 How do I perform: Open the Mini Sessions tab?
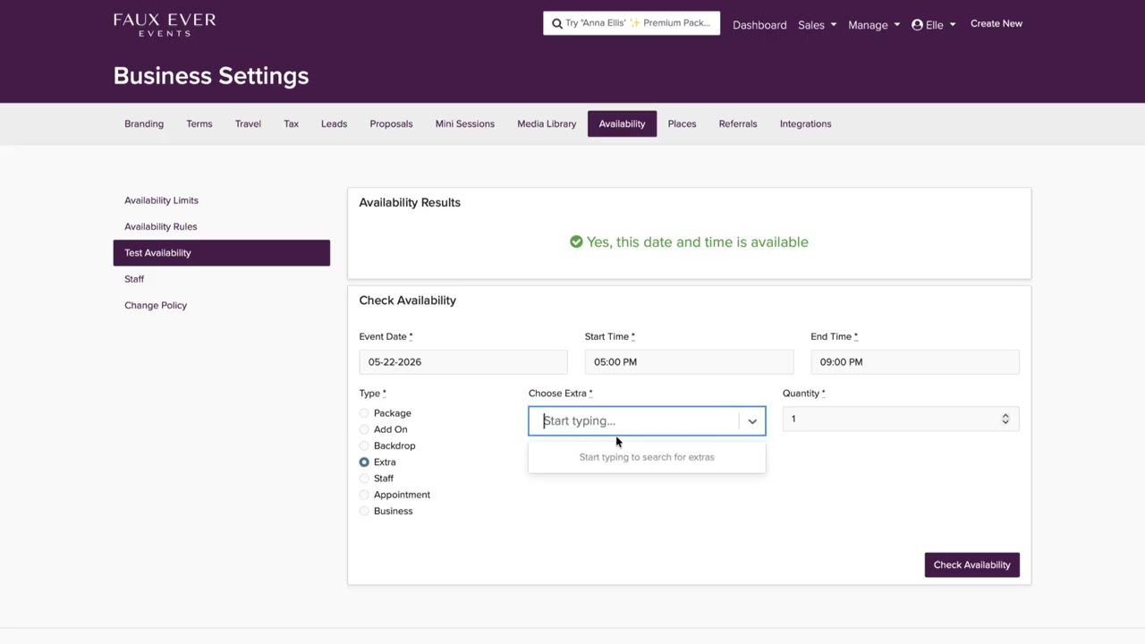click(x=464, y=123)
